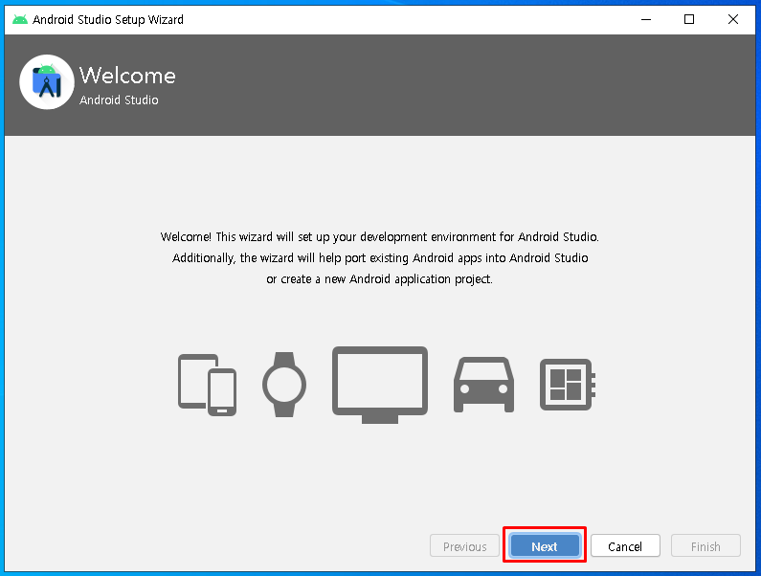The width and height of the screenshot is (761, 576).
Task: Click the disabled Previous button
Action: 464,546
